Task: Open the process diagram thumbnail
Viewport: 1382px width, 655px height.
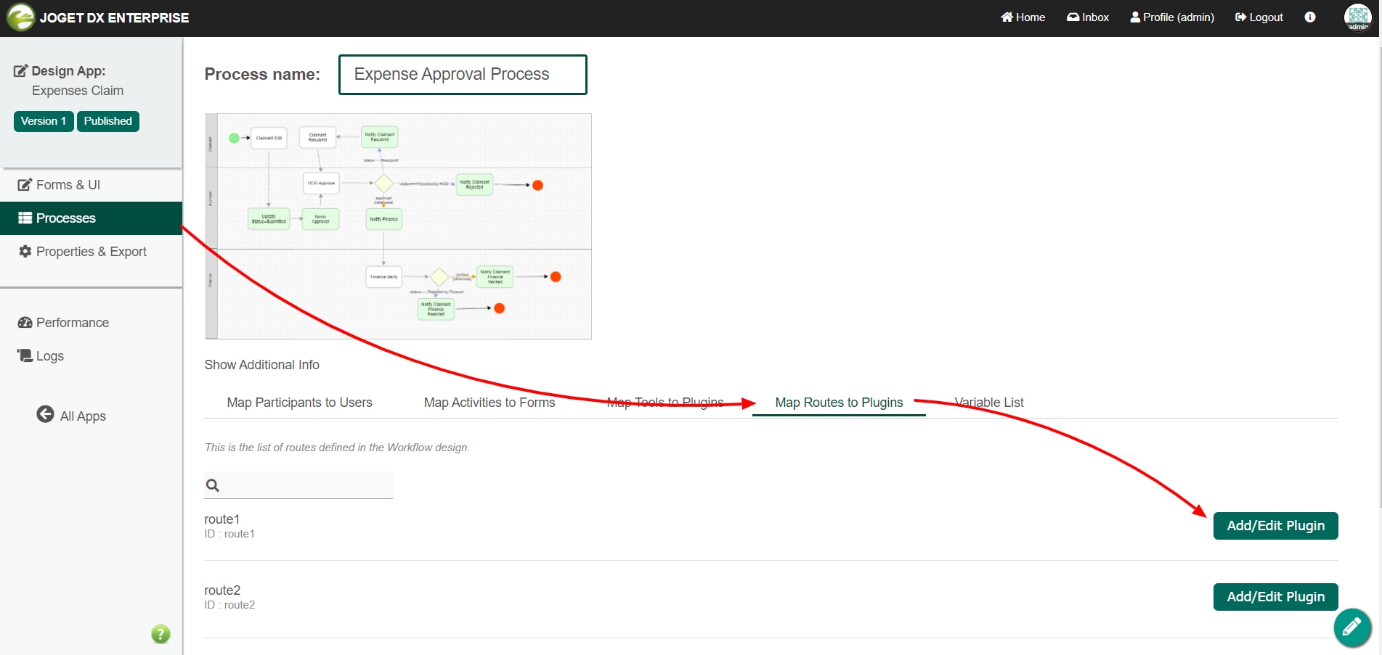Action: 398,226
